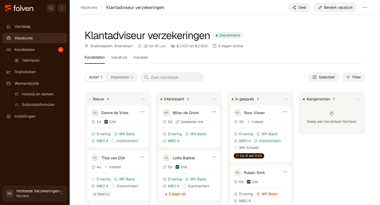380x205 pixels.
Task: Open options for Milan de Groot card
Action: (214, 112)
